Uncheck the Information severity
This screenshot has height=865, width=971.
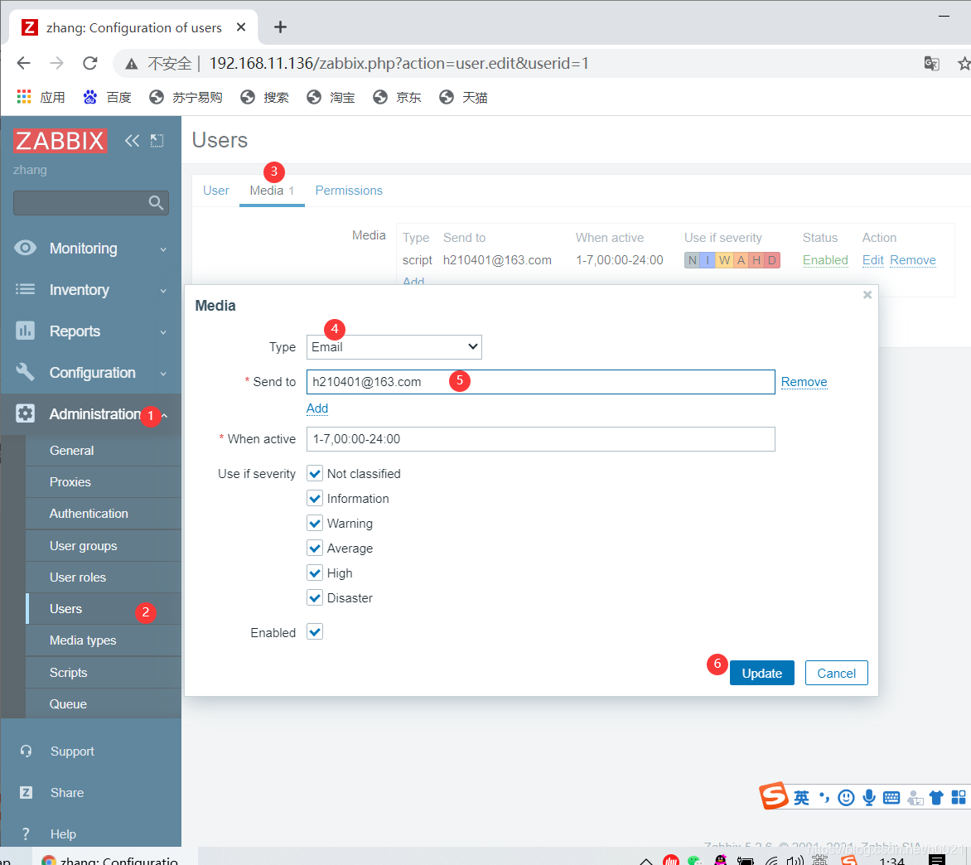[x=315, y=499]
